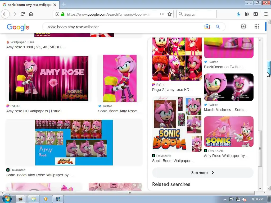Open 'Page 2 | amy rose HD...' link

coord(173,90)
